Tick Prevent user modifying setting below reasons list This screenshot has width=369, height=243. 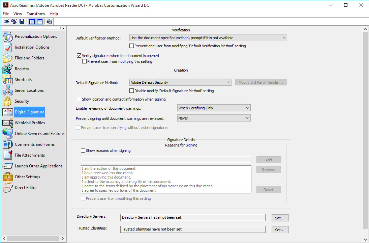(83, 198)
